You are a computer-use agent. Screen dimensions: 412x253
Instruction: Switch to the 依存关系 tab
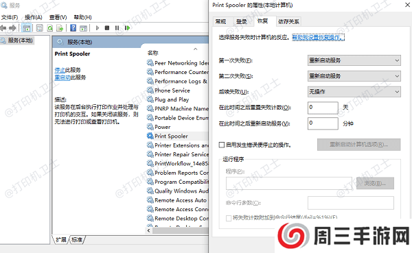288,21
